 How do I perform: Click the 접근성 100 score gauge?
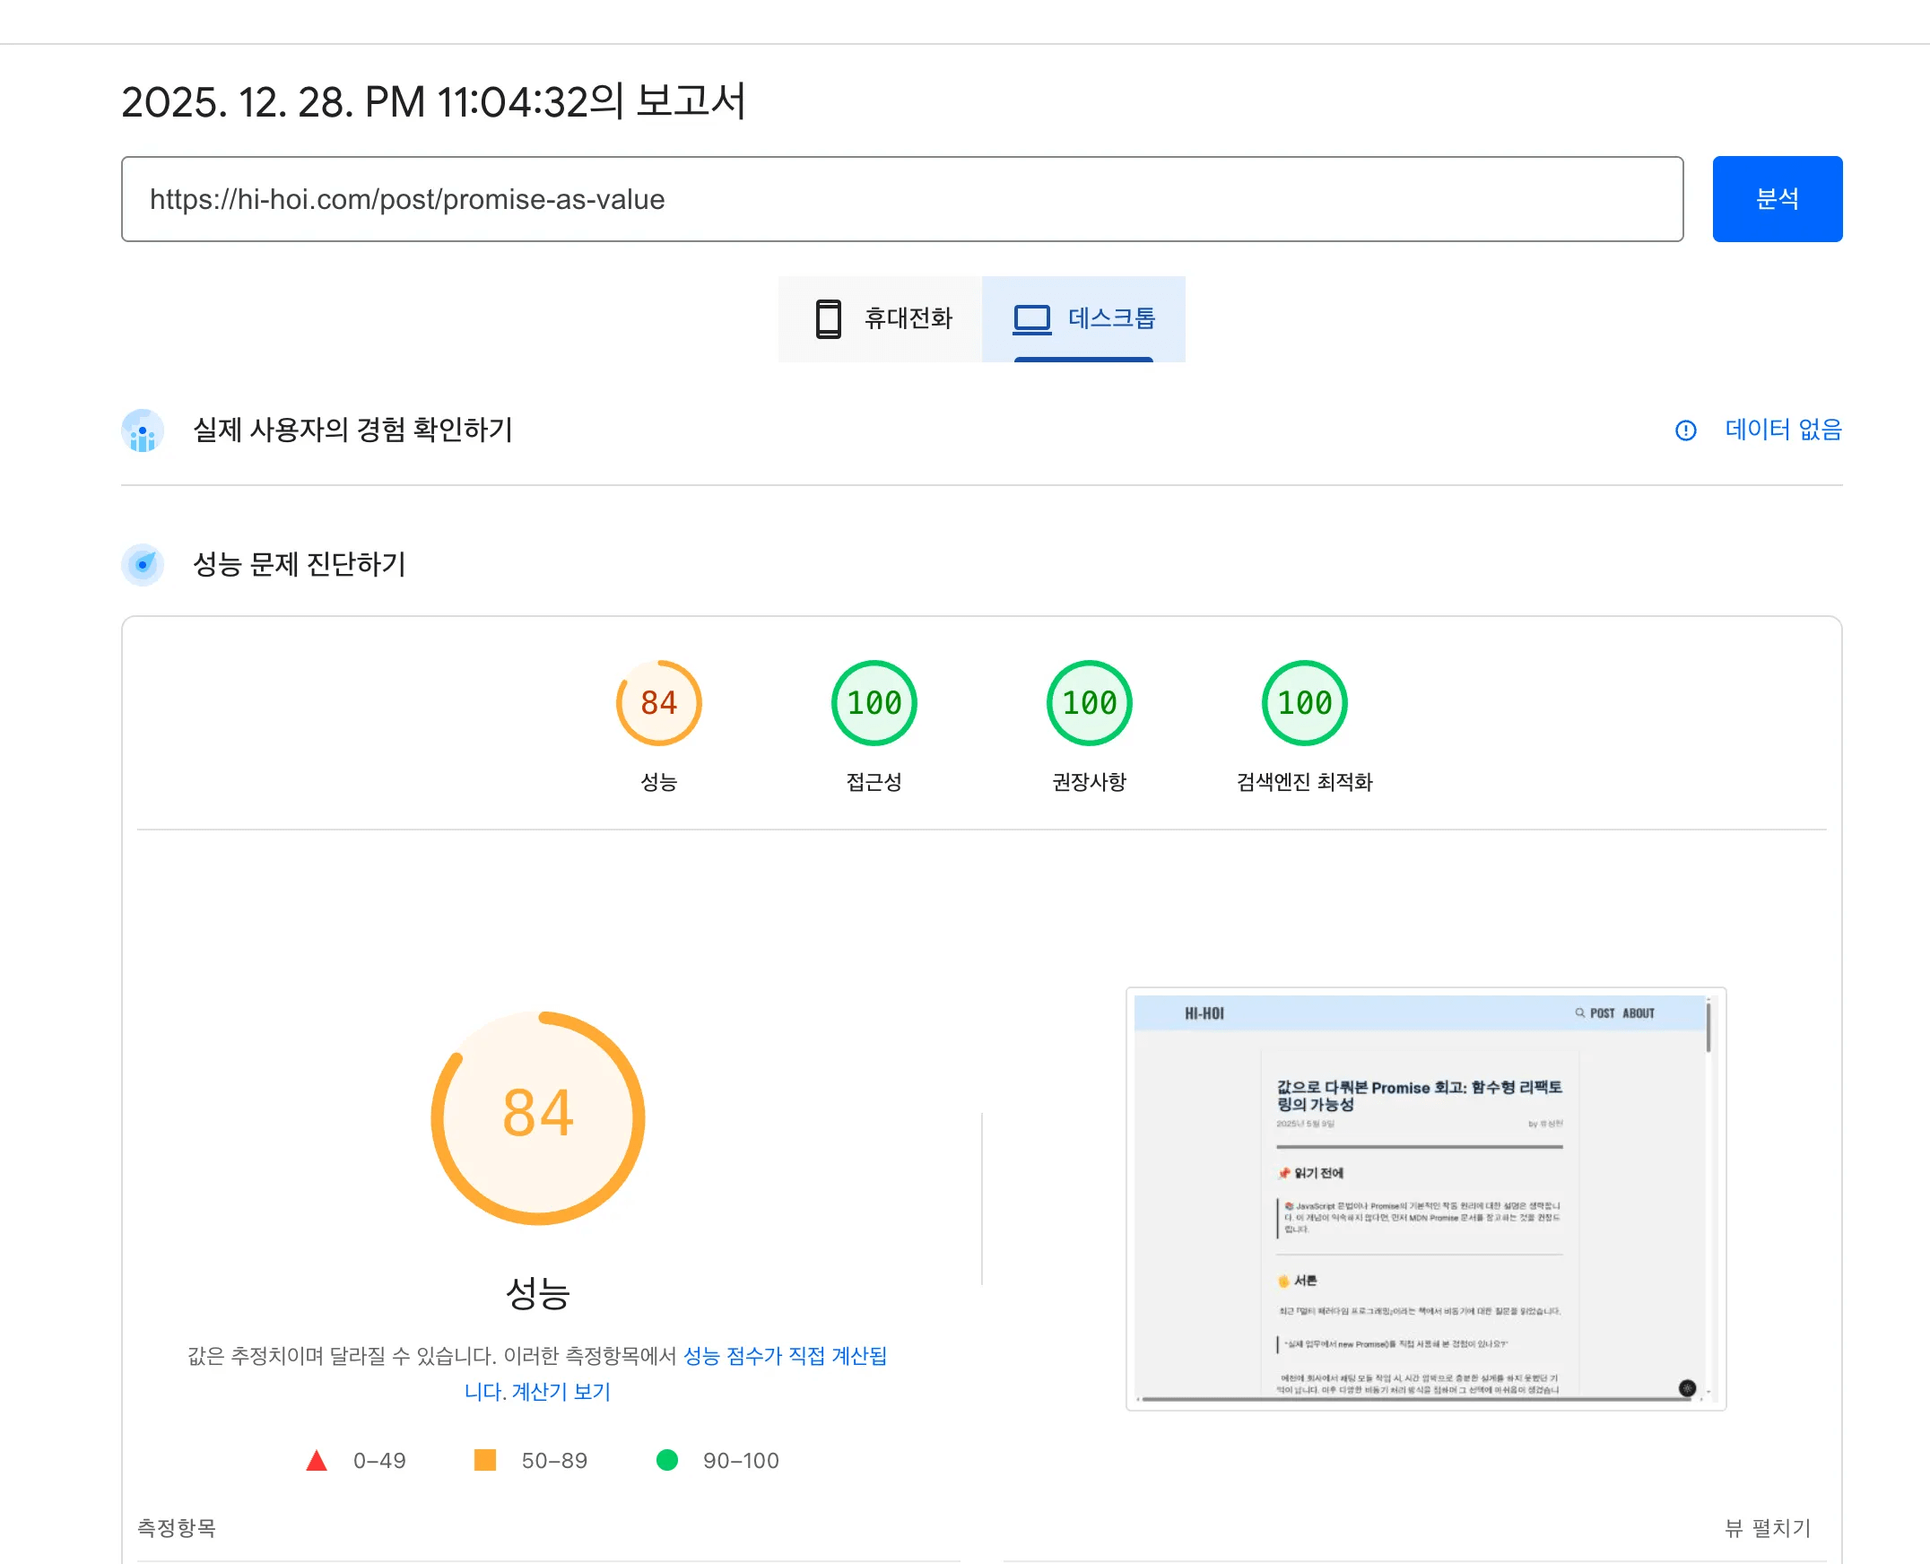tap(874, 703)
